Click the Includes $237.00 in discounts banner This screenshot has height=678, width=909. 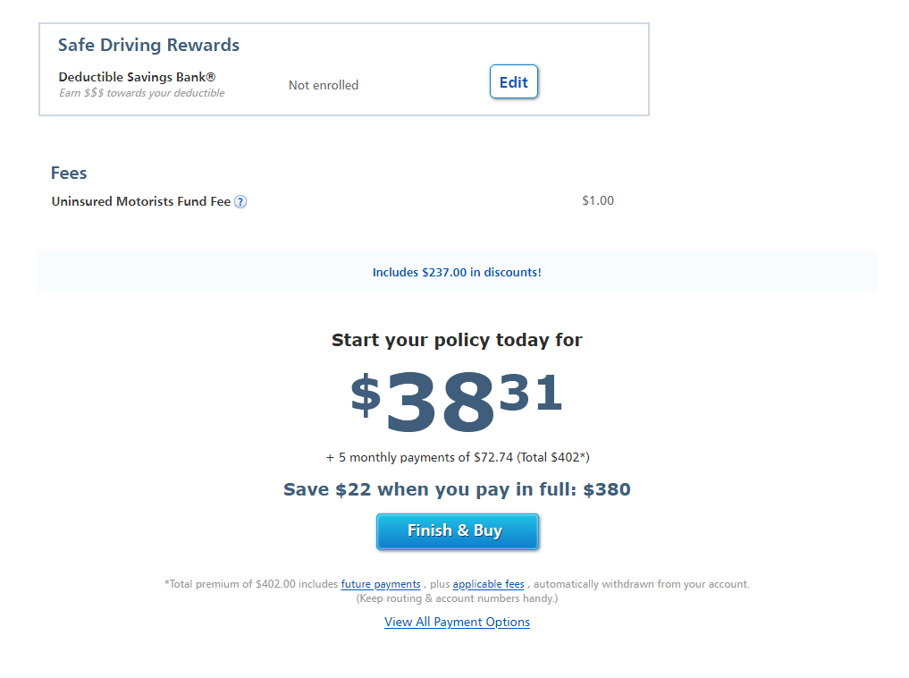[457, 272]
